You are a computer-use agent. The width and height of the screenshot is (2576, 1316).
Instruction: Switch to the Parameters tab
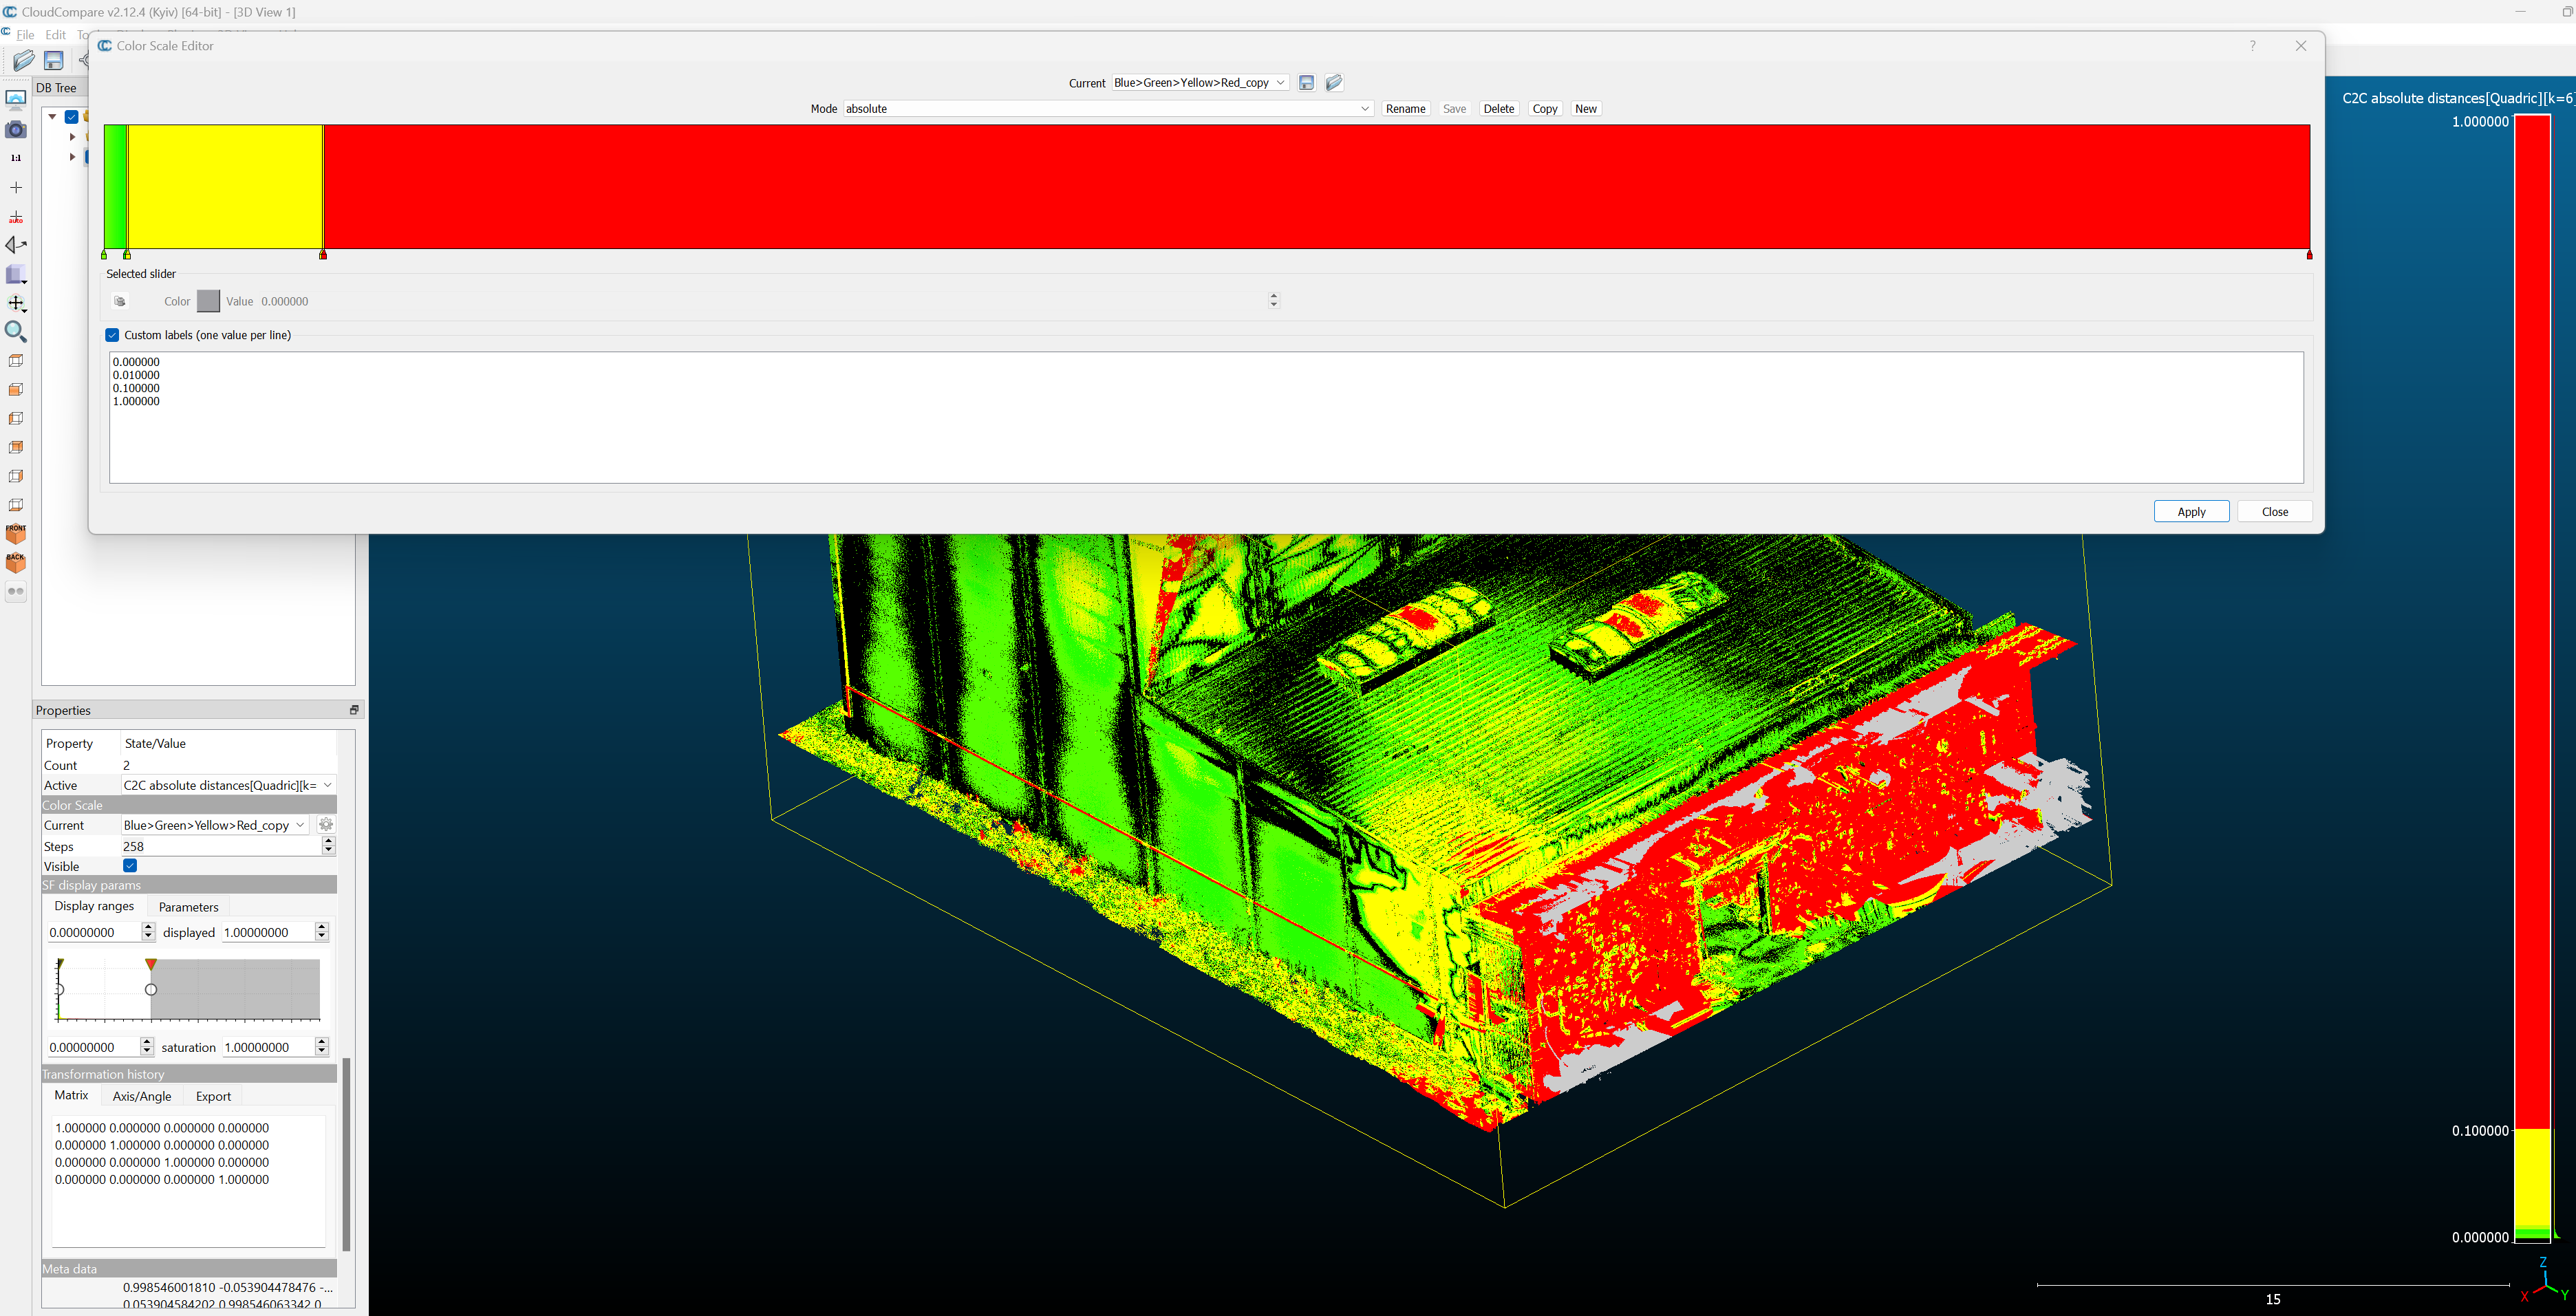tap(188, 907)
